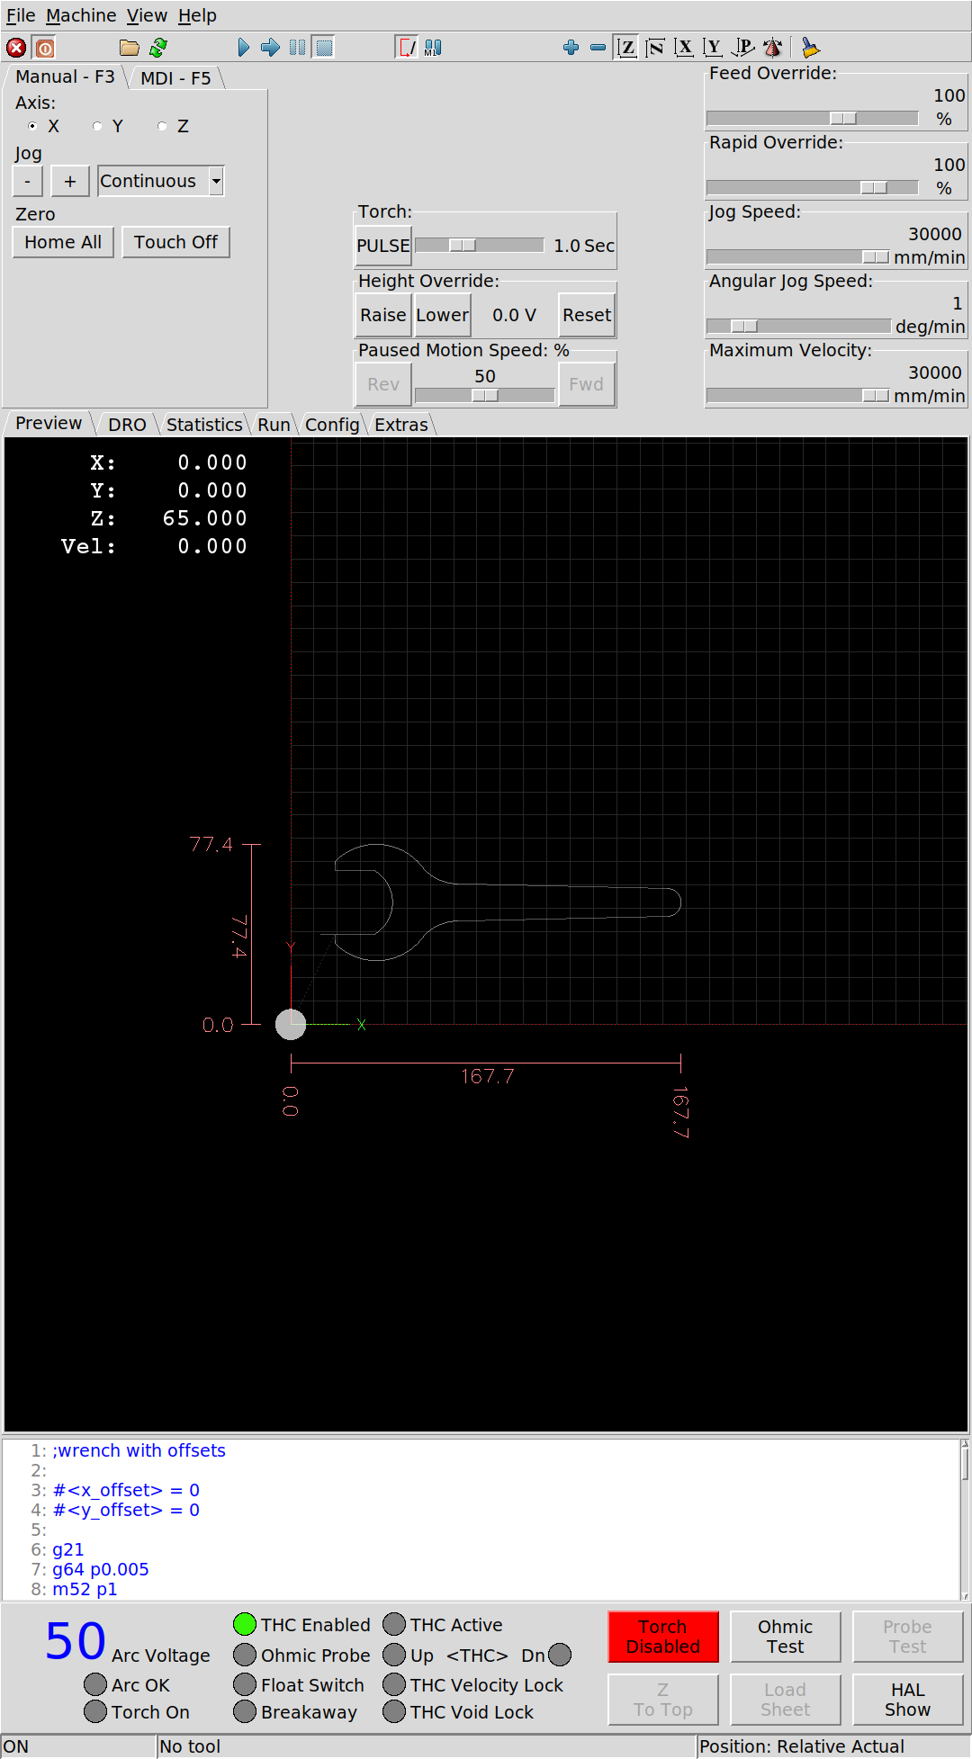Toggle the Emergency Stop button
The width and height of the screenshot is (972, 1759).
16,48
